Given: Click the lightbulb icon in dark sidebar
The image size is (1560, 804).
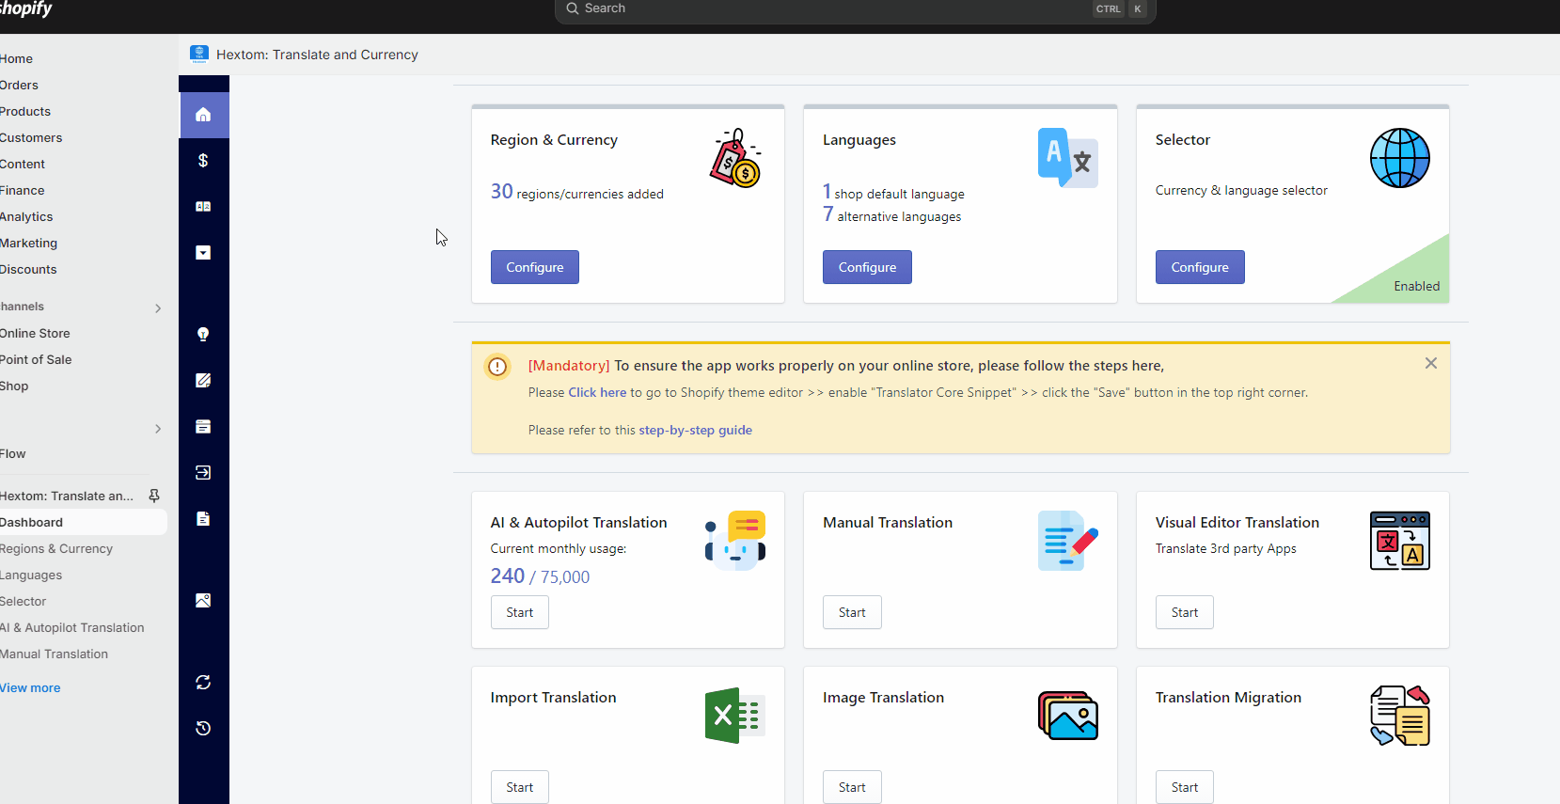Looking at the screenshot, I should coord(203,335).
